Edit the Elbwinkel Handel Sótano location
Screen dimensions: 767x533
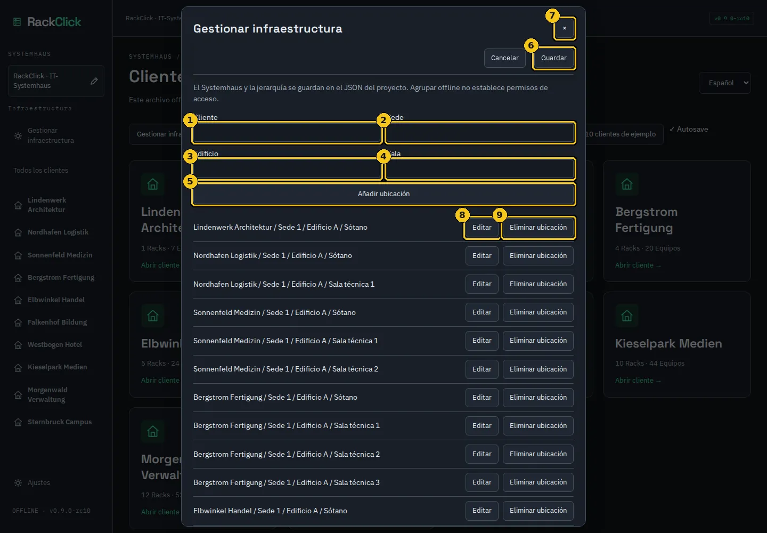pos(482,511)
